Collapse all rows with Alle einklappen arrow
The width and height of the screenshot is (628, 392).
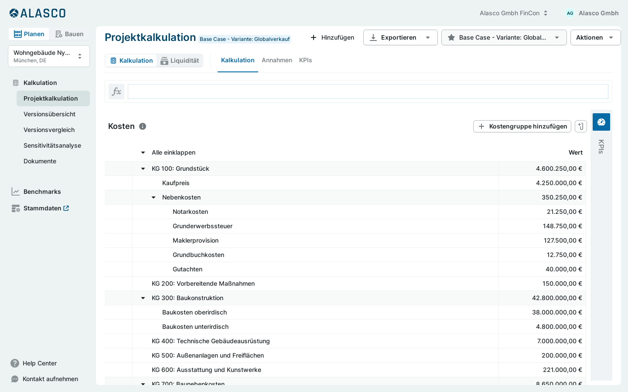point(143,152)
